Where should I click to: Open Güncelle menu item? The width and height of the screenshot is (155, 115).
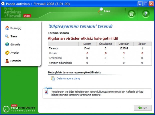point(15,44)
